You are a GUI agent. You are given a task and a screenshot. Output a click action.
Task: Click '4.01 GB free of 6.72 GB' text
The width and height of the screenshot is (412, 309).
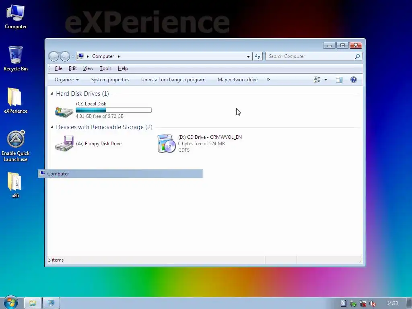[100, 116]
